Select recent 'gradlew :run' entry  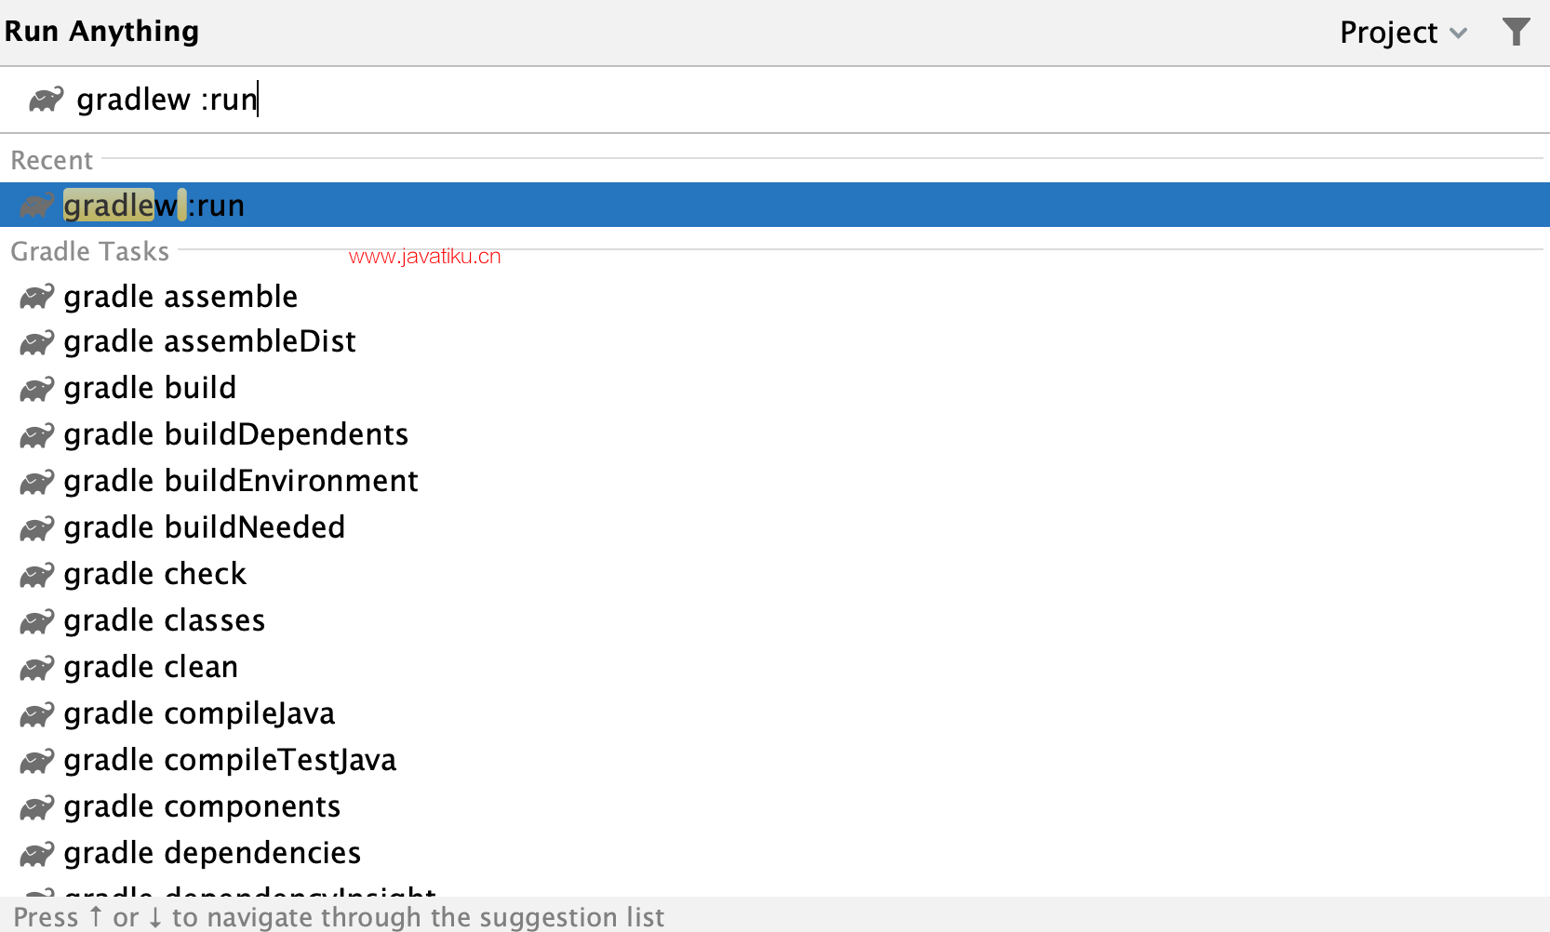(x=775, y=205)
